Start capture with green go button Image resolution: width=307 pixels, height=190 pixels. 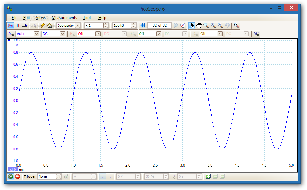11,176
